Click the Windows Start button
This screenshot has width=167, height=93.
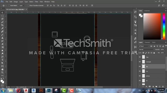click(3, 91)
